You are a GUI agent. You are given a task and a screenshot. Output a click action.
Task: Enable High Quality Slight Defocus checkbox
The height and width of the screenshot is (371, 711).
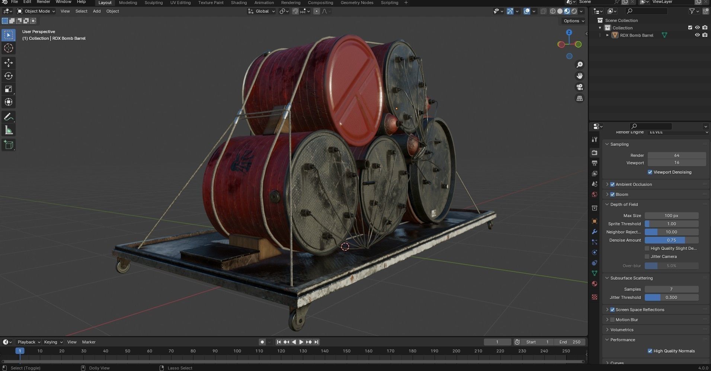click(x=647, y=248)
